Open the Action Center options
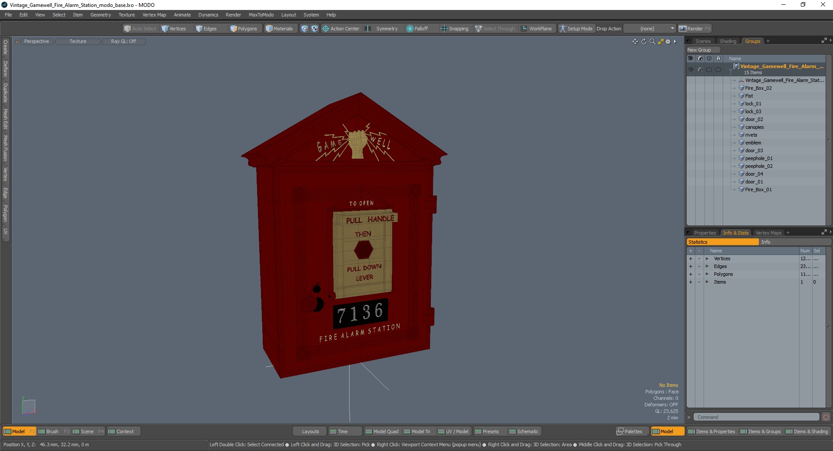This screenshot has height=451, width=833. [x=341, y=29]
